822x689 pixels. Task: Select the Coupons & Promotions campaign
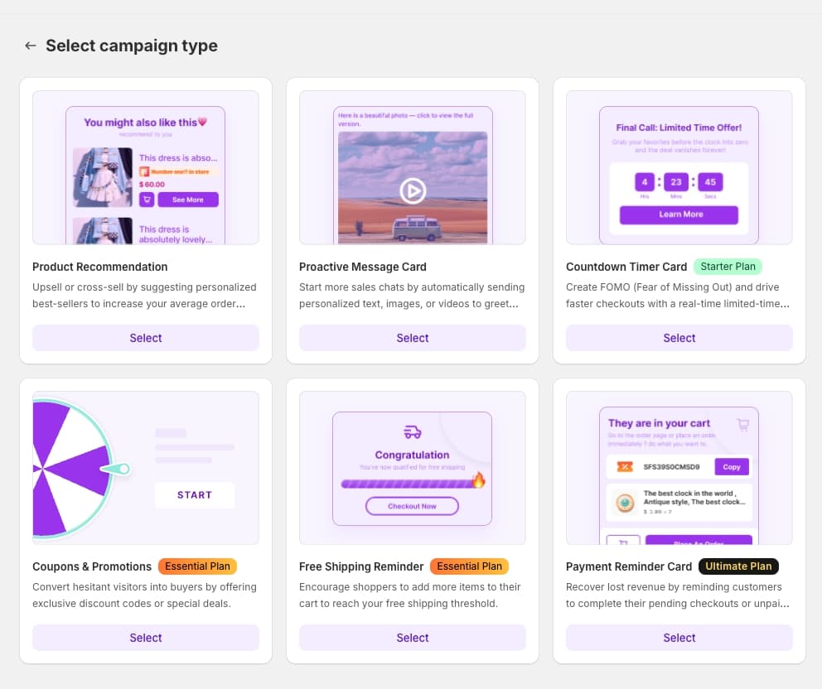tap(146, 638)
